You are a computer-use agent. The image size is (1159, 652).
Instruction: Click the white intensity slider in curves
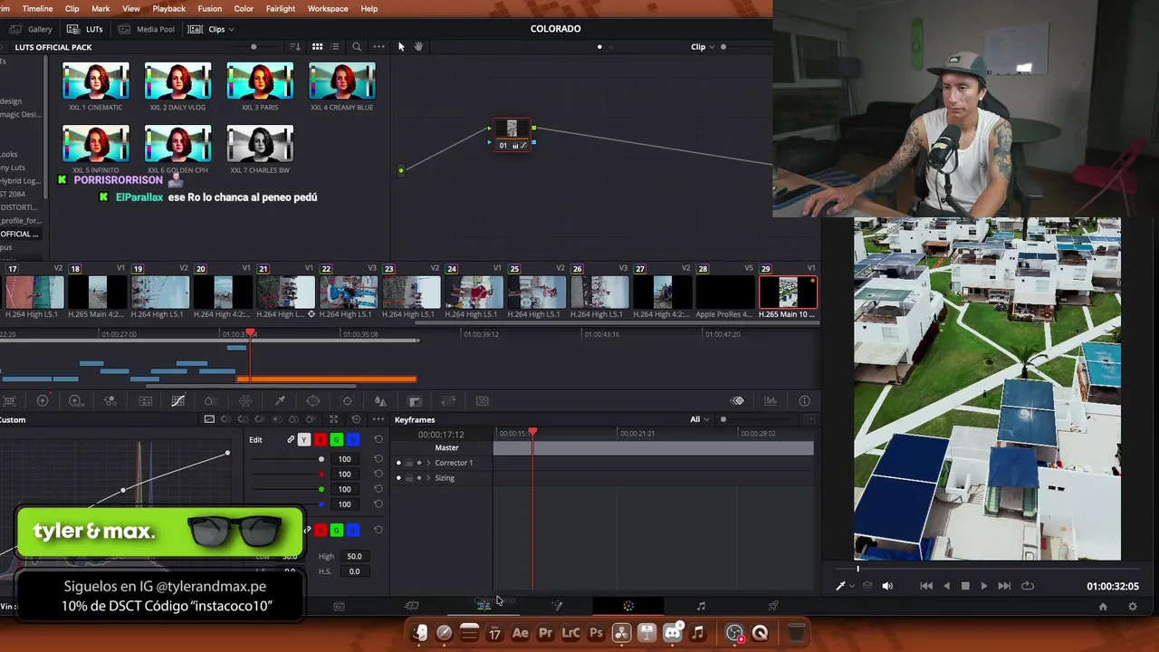[288, 459]
